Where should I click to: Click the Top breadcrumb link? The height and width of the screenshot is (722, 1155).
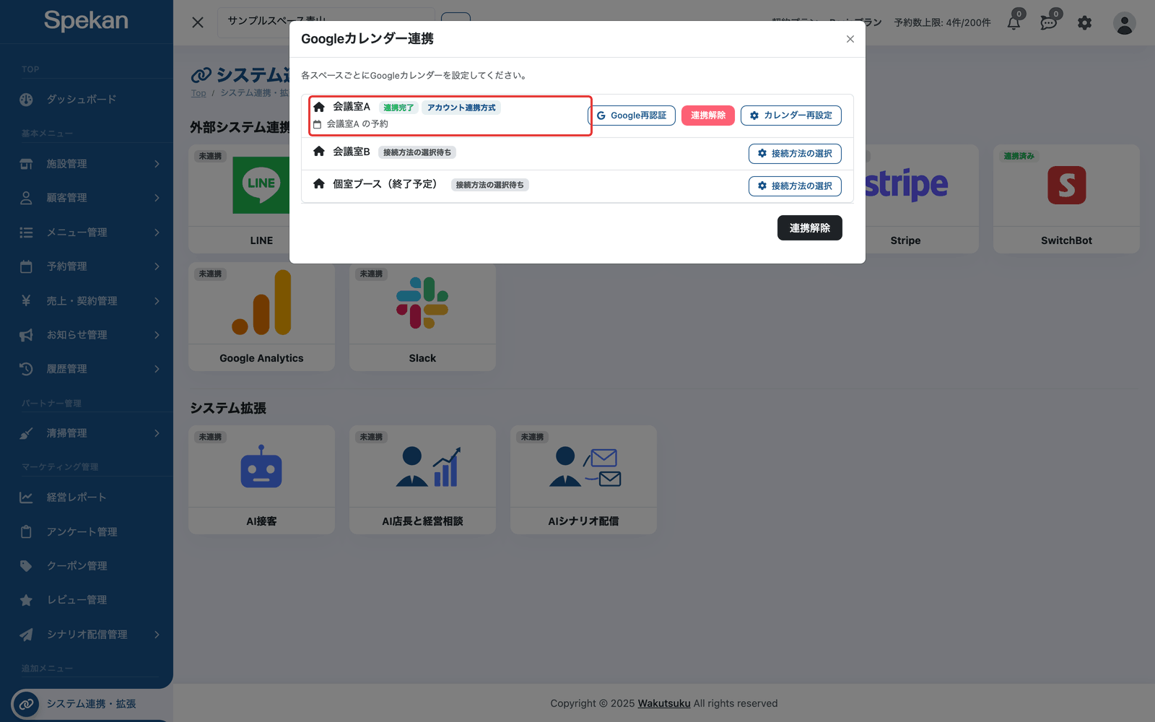(x=199, y=93)
